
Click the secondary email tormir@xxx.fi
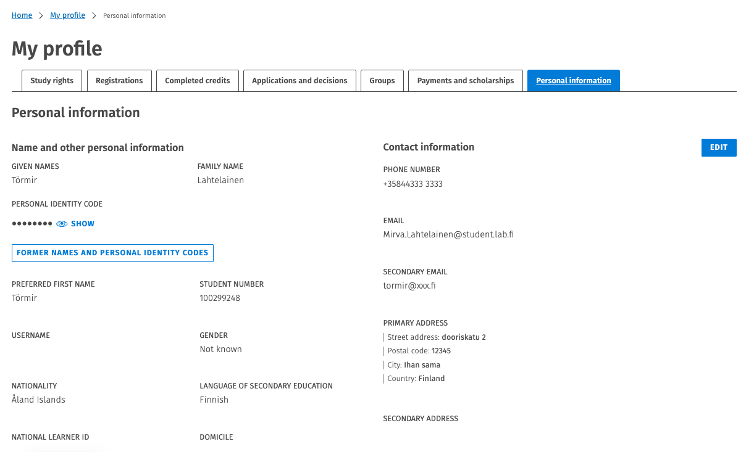pos(409,286)
